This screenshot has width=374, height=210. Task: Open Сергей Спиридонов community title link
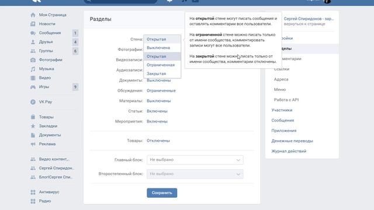coord(309,19)
